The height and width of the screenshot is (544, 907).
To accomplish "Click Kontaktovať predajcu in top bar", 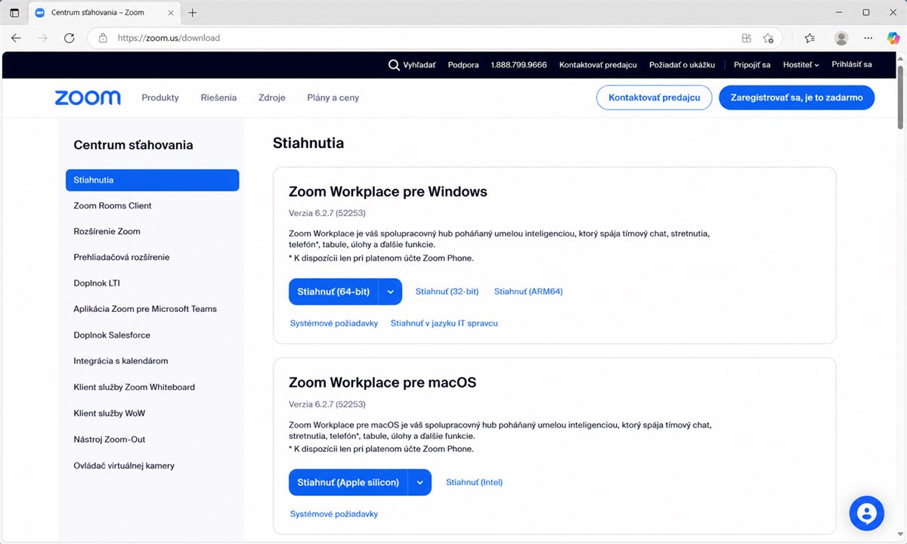I will (598, 65).
